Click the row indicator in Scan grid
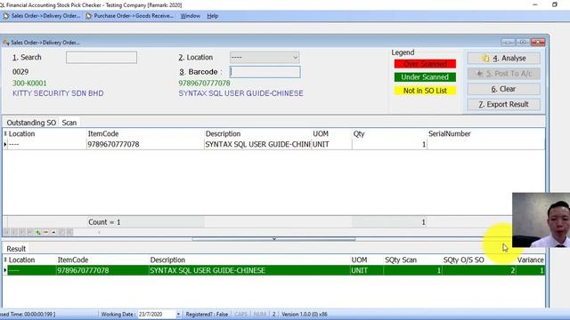The height and width of the screenshot is (320, 570). click(x=5, y=144)
